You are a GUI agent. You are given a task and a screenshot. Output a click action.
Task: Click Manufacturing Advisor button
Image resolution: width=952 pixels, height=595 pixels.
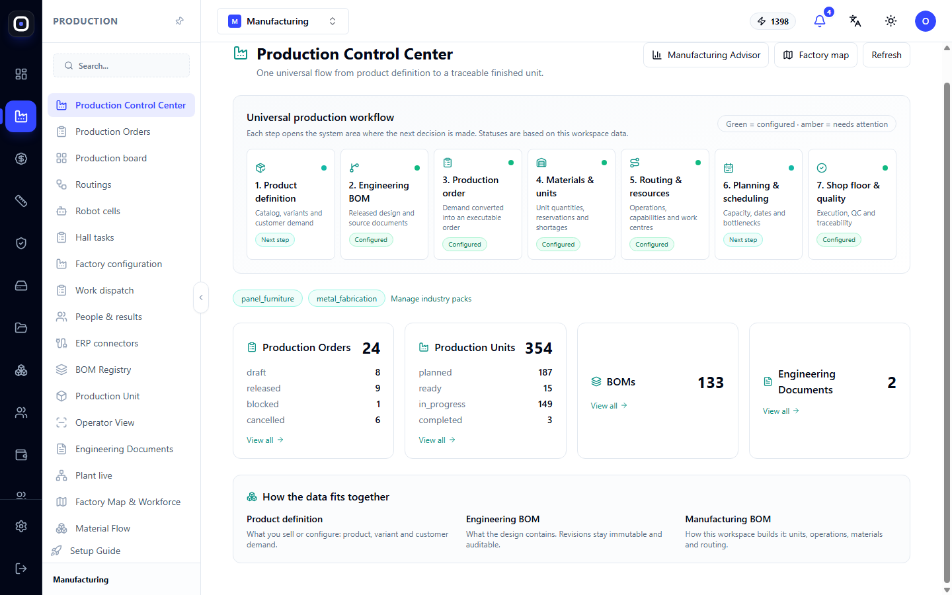point(705,55)
